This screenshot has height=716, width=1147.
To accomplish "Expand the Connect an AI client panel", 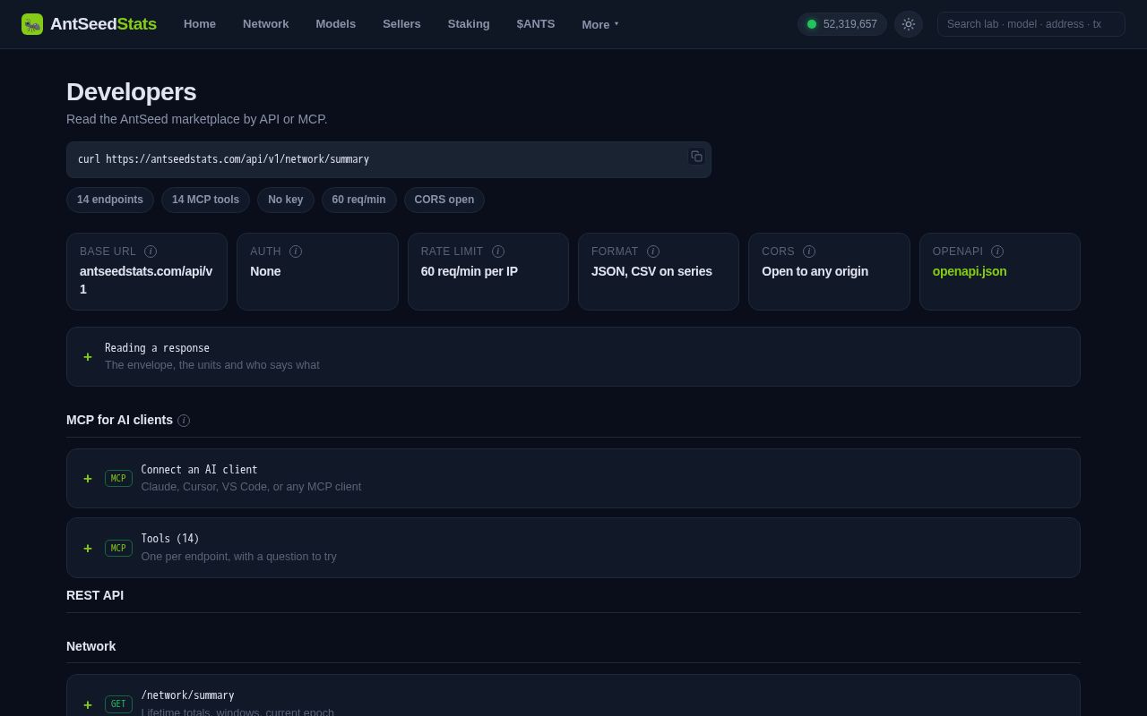I will [573, 478].
